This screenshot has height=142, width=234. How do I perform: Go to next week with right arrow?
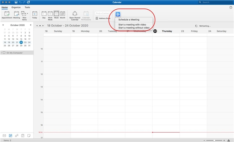pyautogui.click(x=43, y=26)
